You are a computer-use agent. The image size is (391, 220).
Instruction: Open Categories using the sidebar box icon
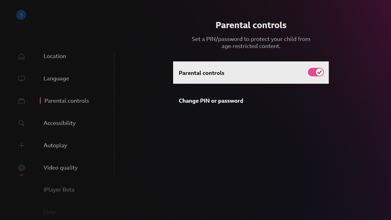click(x=21, y=101)
